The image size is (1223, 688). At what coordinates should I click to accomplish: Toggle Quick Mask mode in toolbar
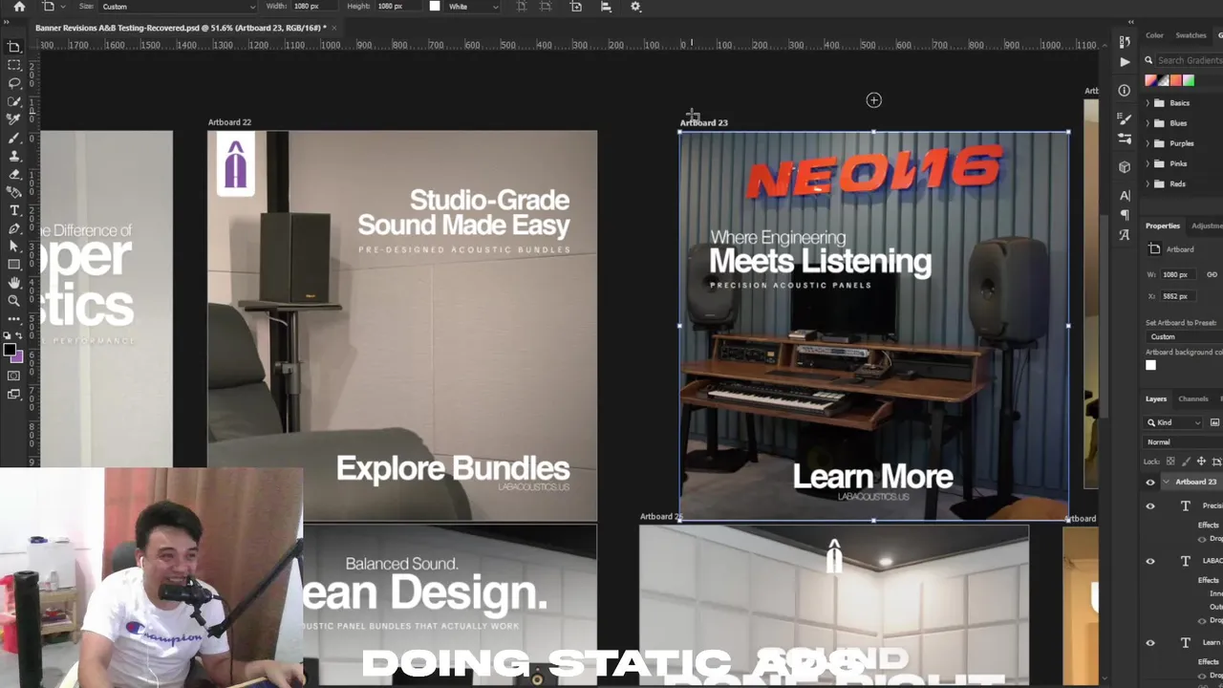pos(14,376)
